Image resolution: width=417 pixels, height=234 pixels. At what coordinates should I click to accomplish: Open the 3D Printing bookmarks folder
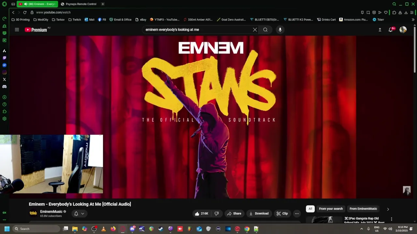[21, 19]
